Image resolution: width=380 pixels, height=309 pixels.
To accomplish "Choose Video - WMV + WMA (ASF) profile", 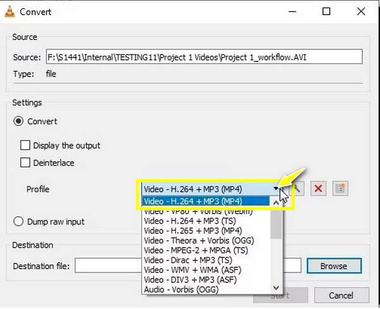I will [x=205, y=270].
